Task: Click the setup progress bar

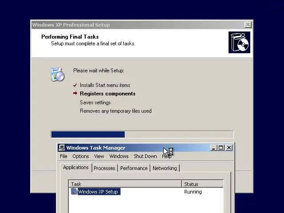Action: point(142,134)
